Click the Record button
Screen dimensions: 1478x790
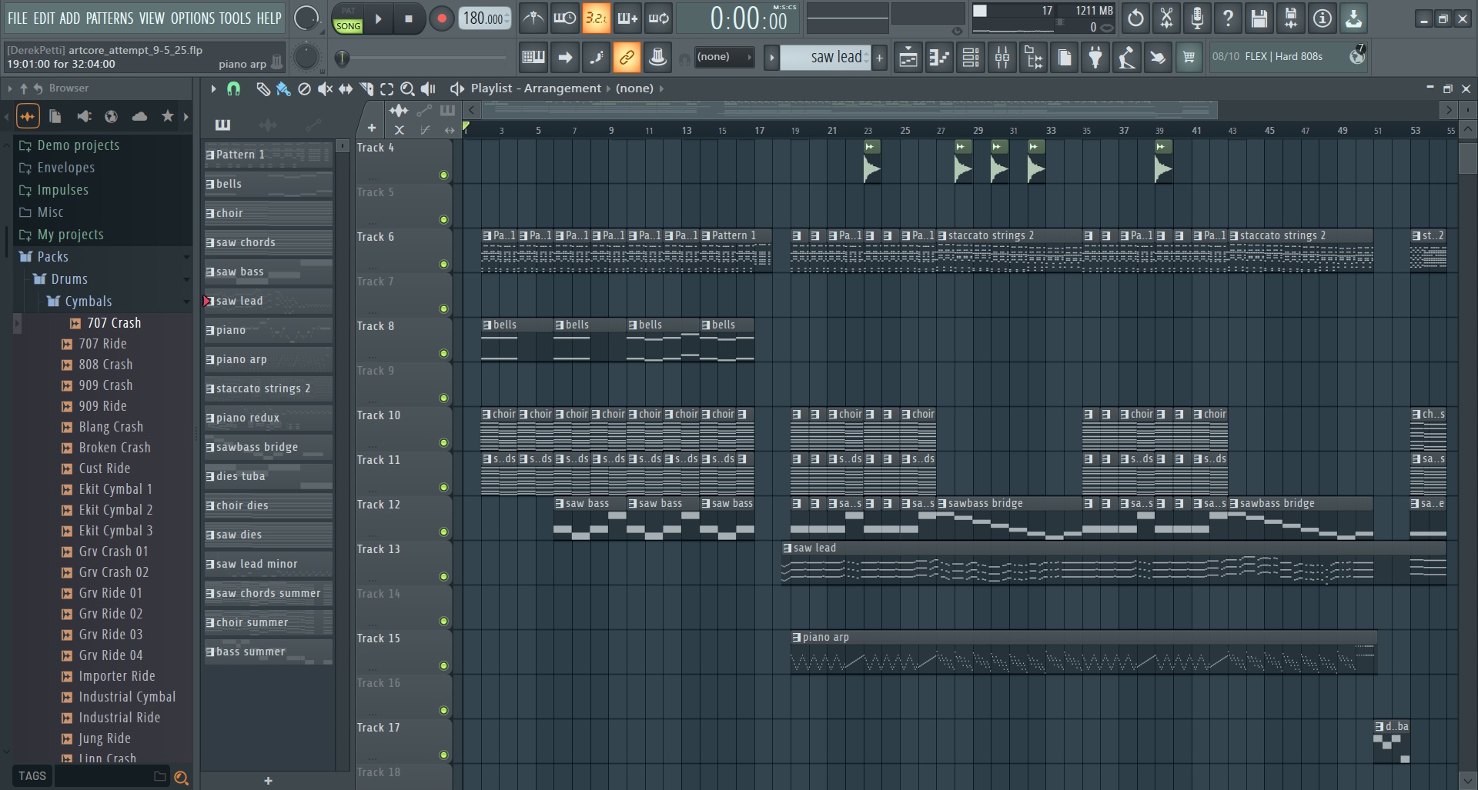pyautogui.click(x=441, y=18)
